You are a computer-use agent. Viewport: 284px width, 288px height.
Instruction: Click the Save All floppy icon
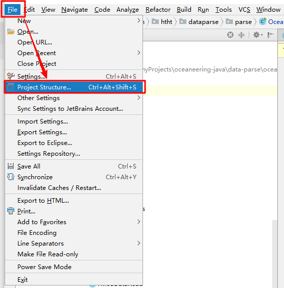(11, 166)
